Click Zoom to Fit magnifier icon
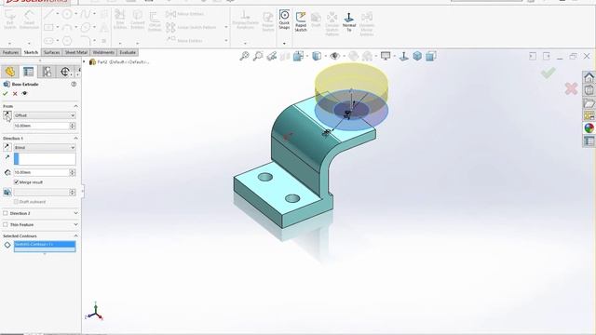 click(244, 56)
